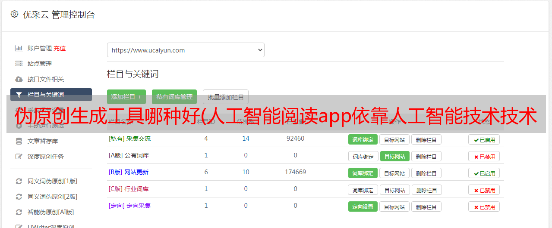Click the value 174669 in 网站更新 row
The width and height of the screenshot is (552, 228).
(x=295, y=172)
